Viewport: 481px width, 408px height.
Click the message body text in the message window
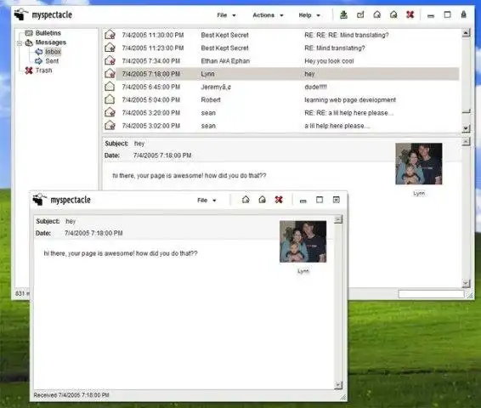[x=121, y=253]
